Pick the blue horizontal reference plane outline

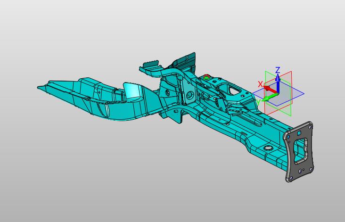[279, 94]
